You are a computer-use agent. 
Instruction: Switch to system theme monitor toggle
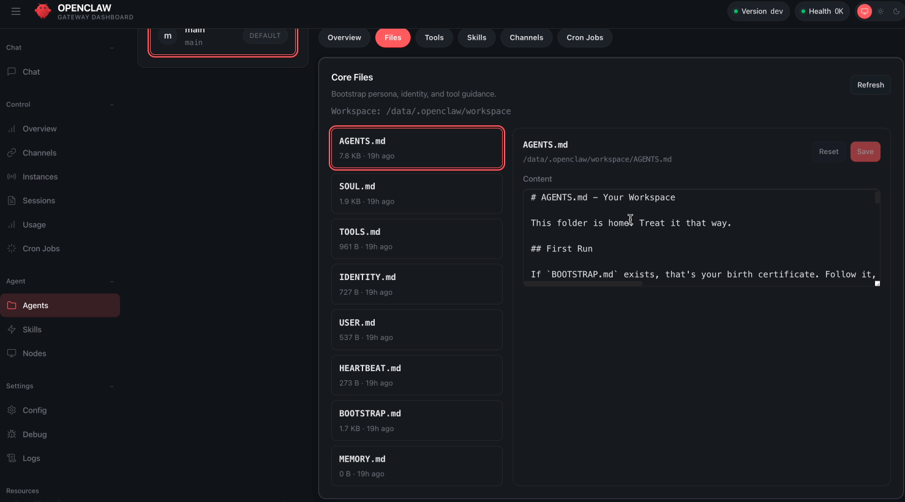point(864,12)
